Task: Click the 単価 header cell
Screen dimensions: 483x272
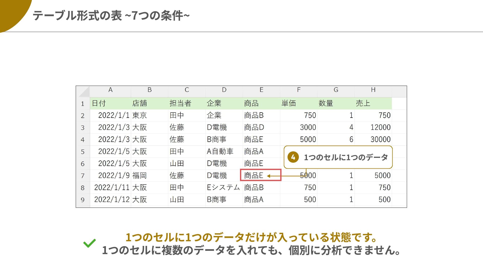Action: coord(299,104)
